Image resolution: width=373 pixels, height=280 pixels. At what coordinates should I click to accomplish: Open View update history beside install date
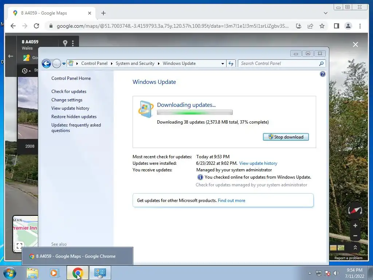pyautogui.click(x=258, y=163)
